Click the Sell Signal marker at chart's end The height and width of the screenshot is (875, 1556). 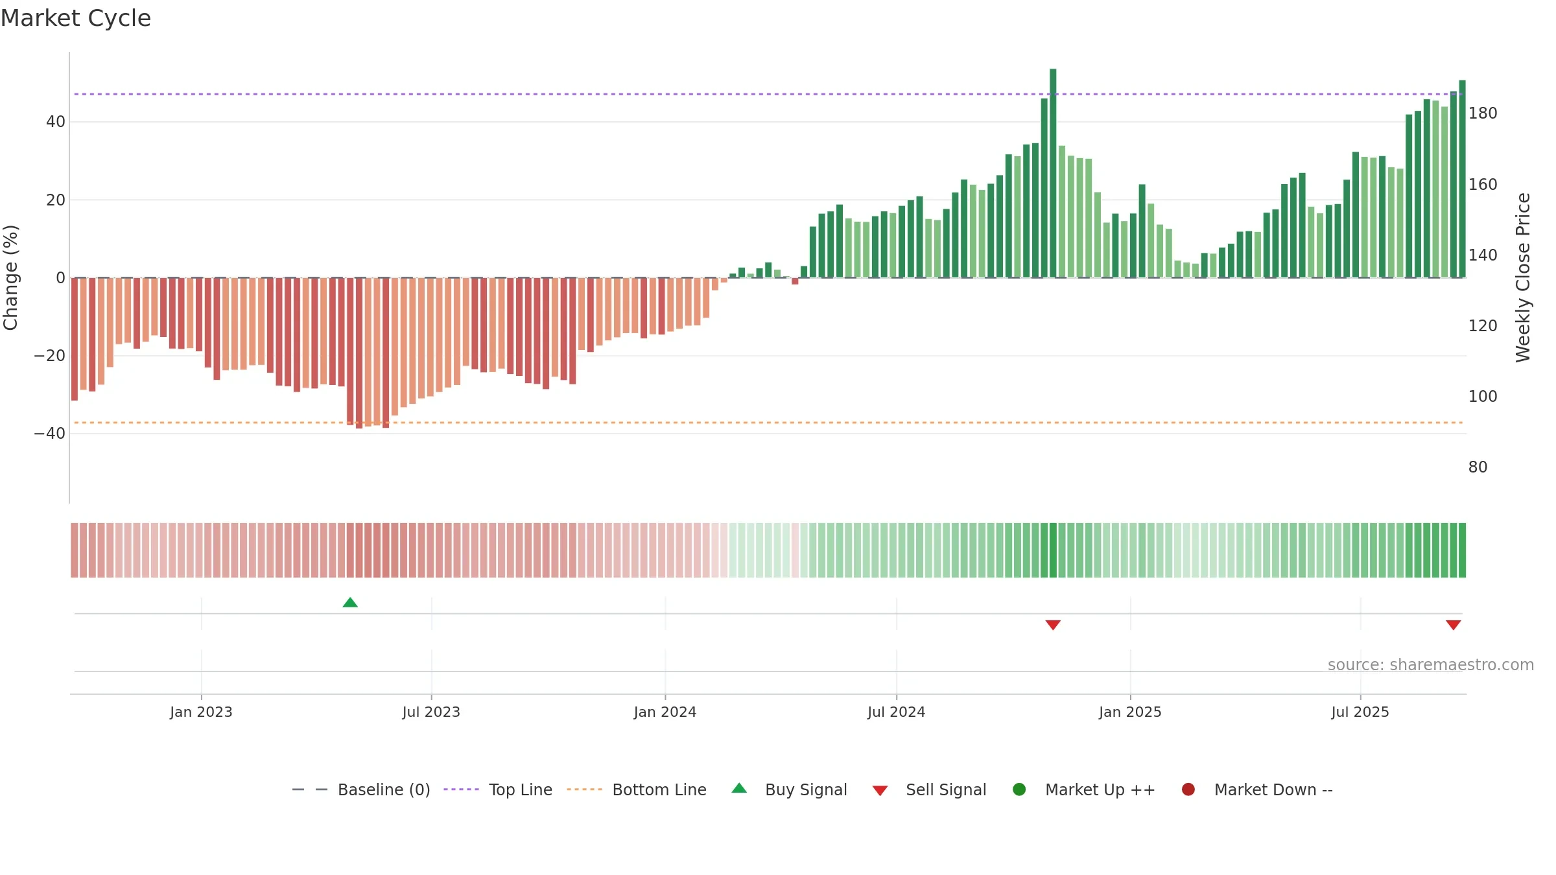[1454, 625]
